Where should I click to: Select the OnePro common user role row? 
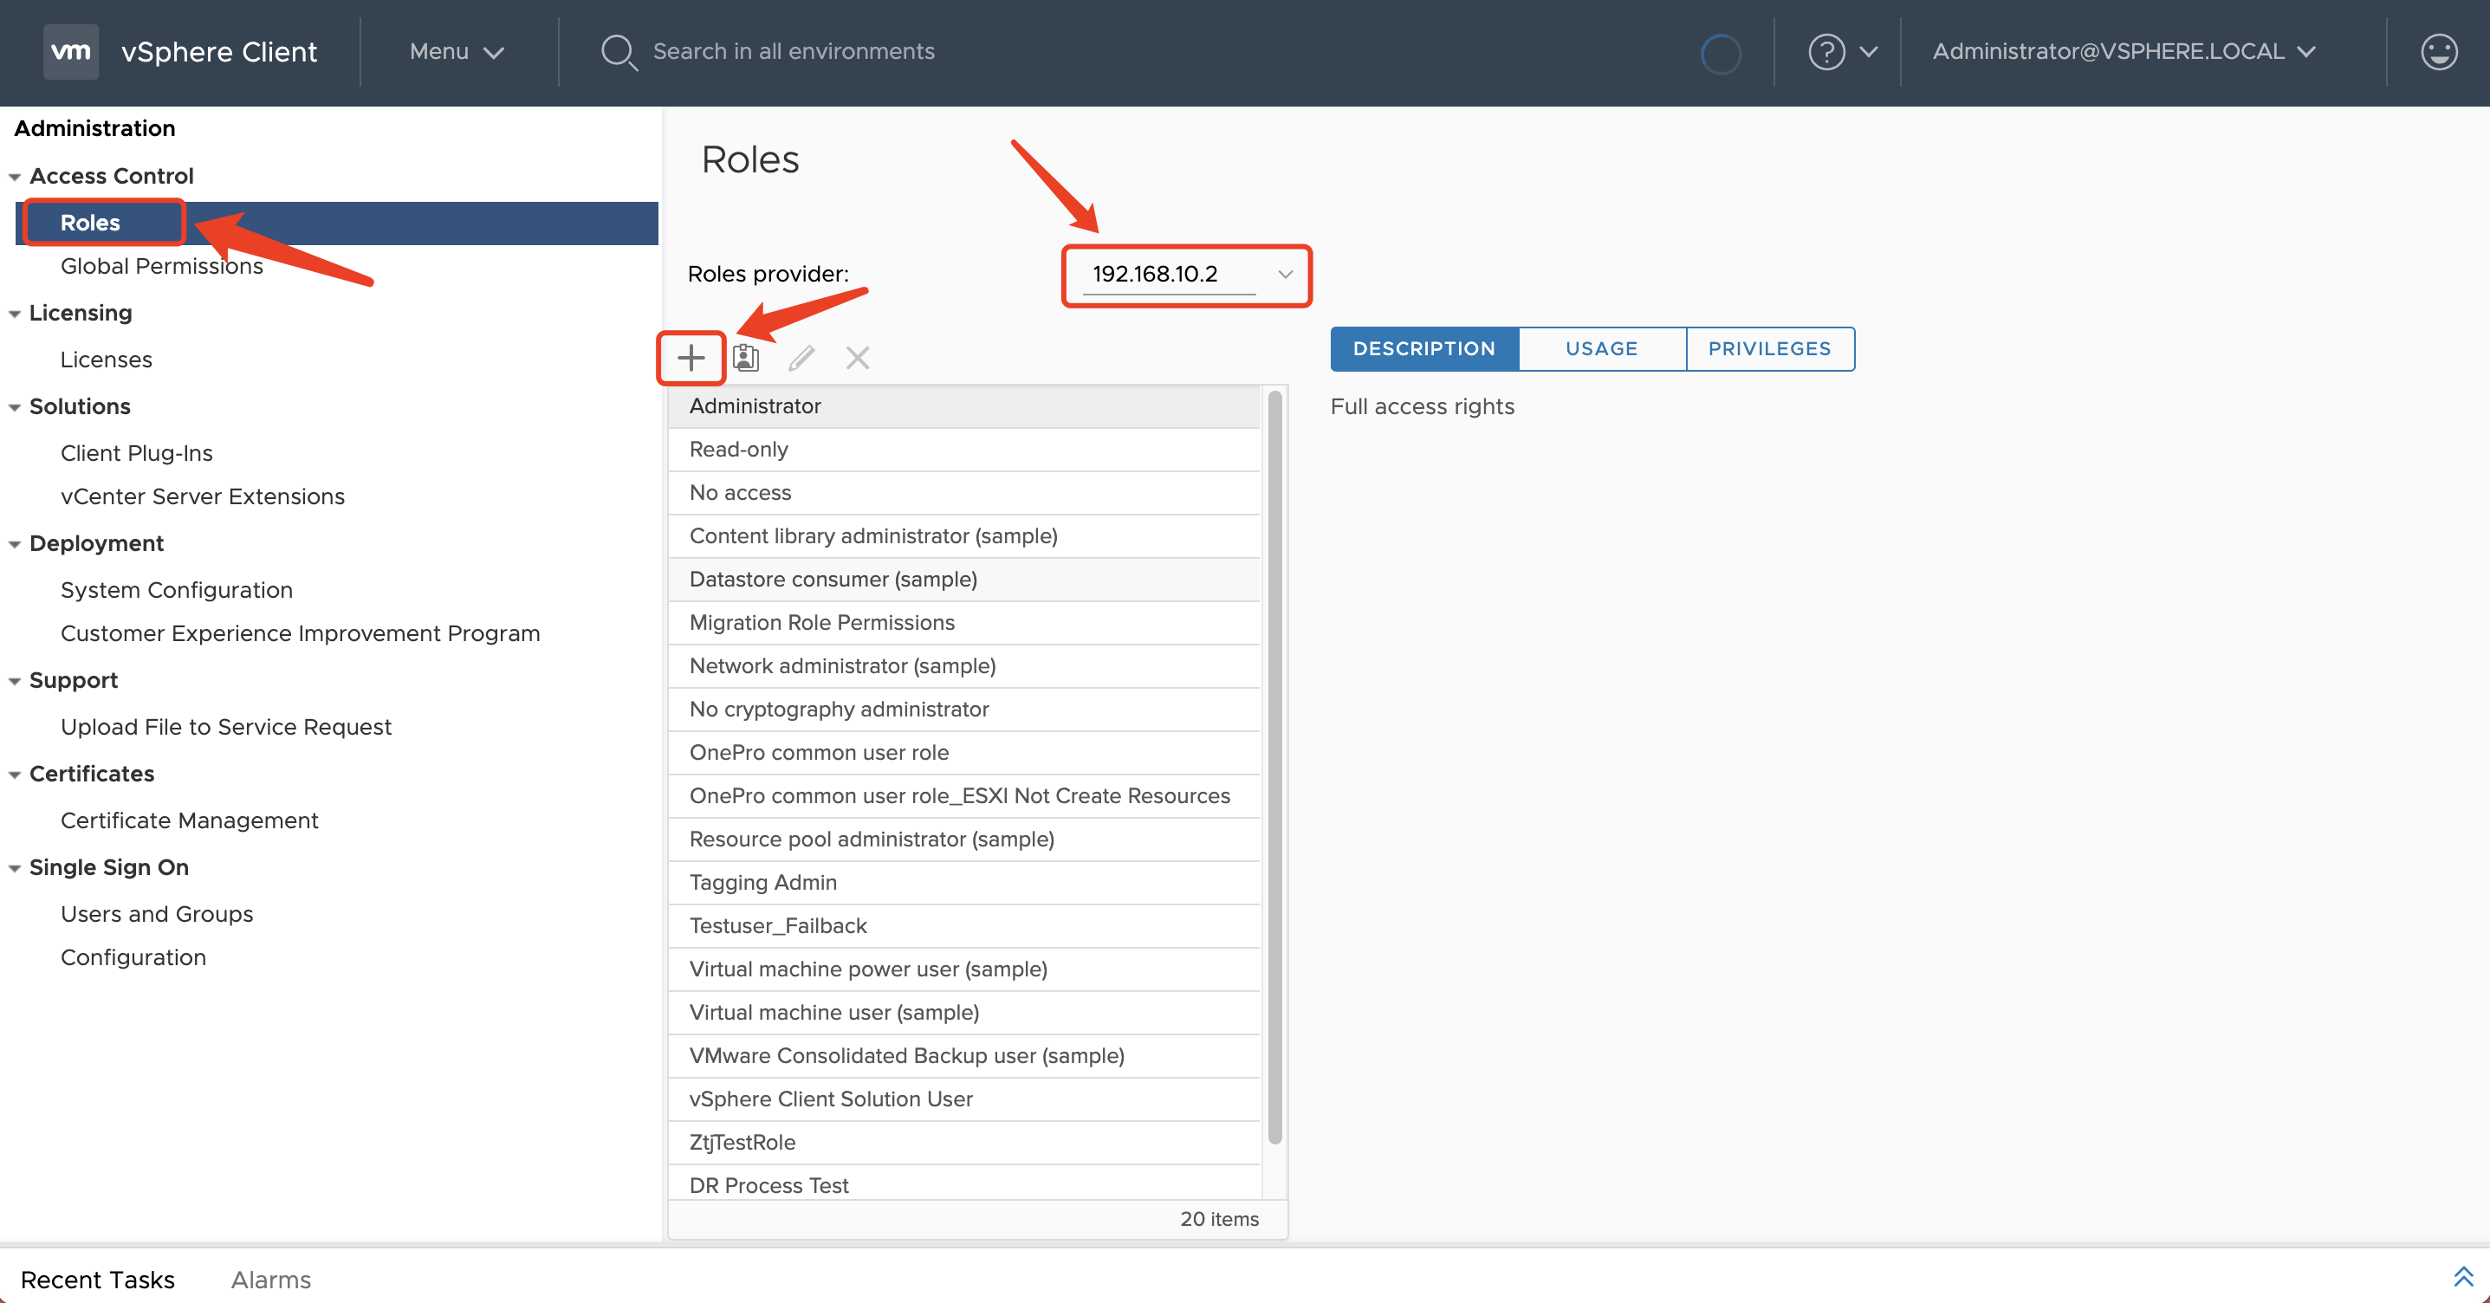pyautogui.click(x=963, y=753)
